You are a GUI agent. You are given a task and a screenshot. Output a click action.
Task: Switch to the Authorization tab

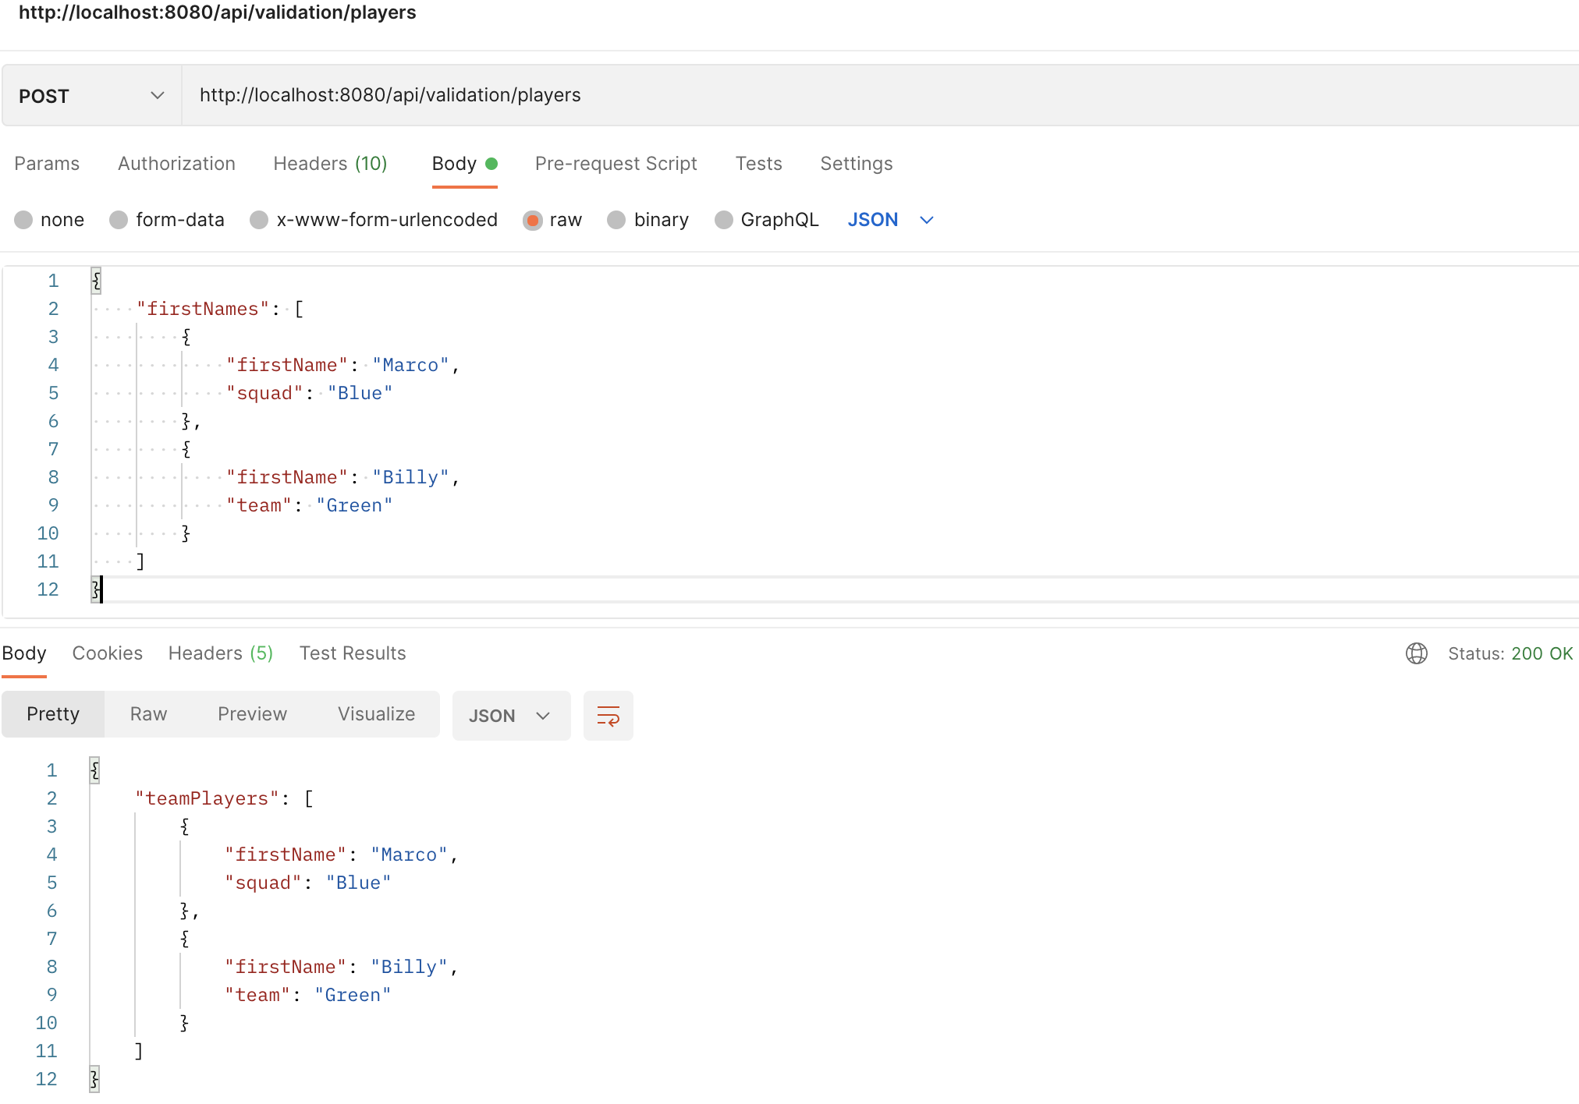[x=176, y=164]
